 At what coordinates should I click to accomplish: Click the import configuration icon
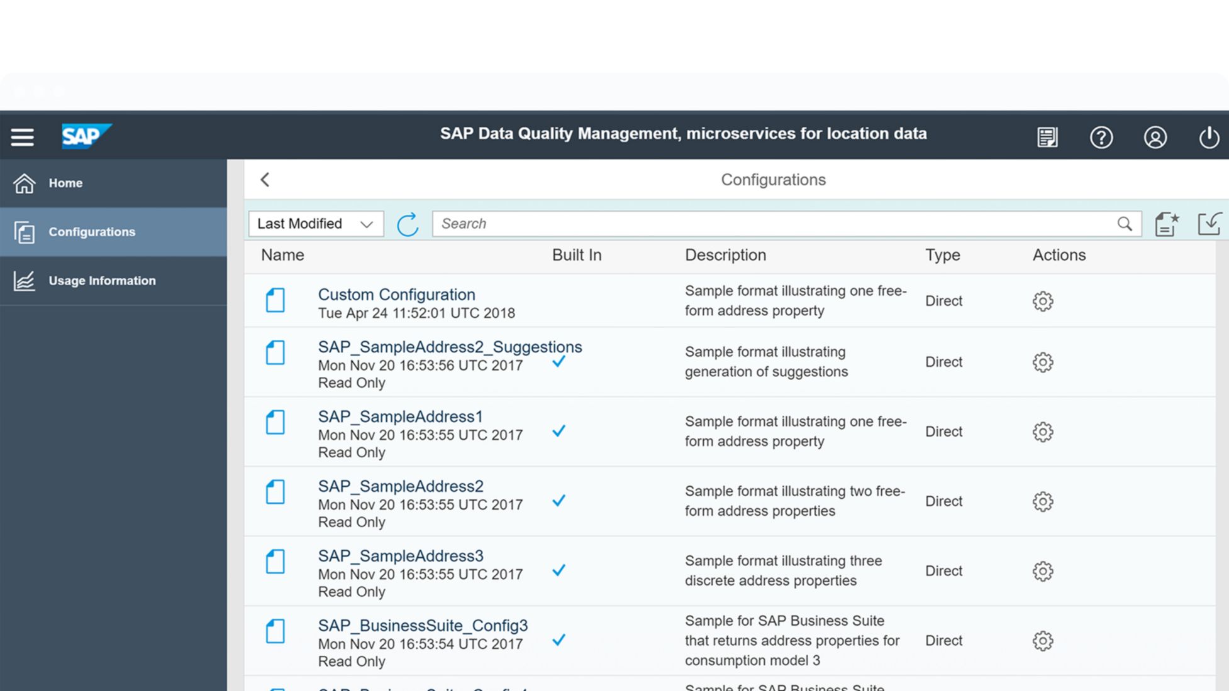(1209, 224)
